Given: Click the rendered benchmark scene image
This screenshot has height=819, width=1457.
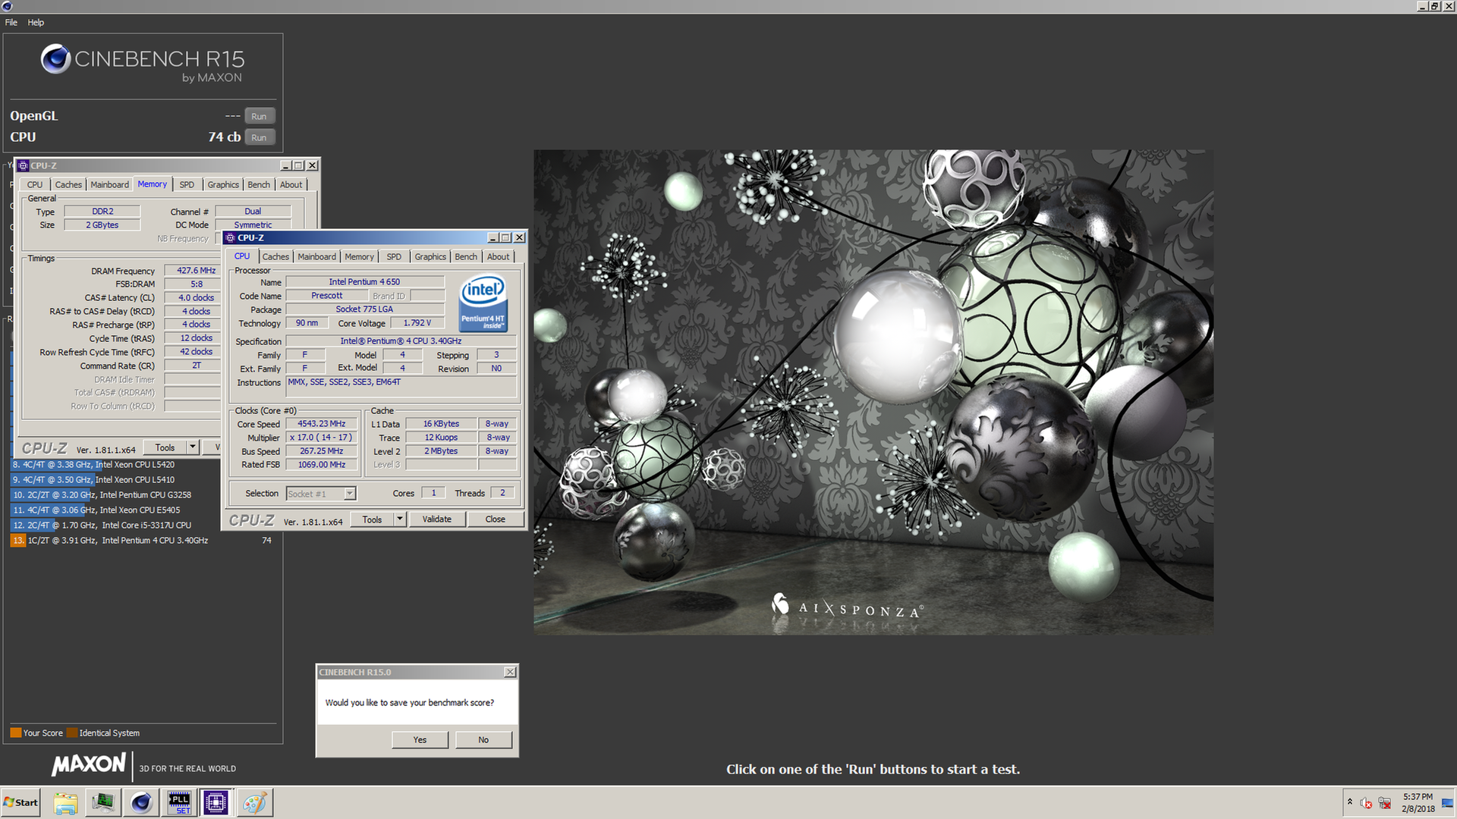Looking at the screenshot, I should (x=873, y=392).
